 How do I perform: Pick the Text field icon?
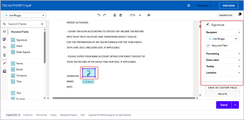coord(13,93)
